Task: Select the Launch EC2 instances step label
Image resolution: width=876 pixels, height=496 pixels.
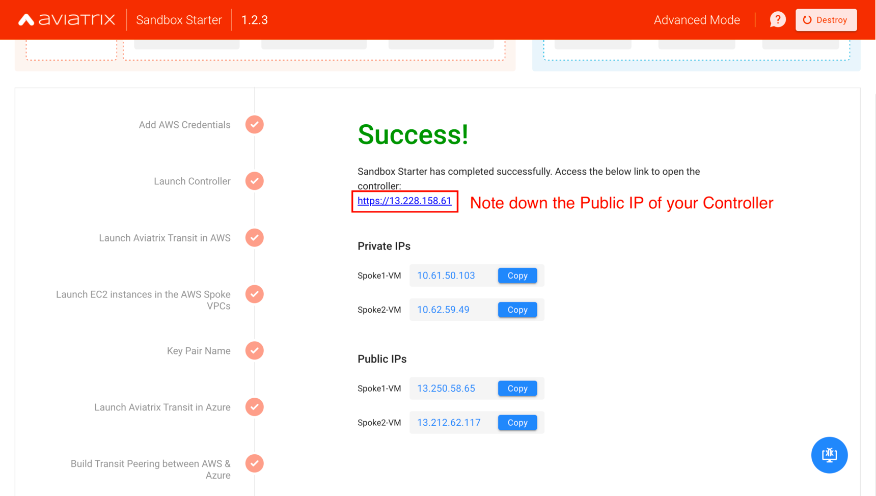Action: [x=143, y=300]
